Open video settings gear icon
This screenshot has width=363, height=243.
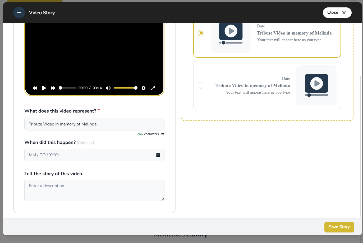[x=144, y=88]
